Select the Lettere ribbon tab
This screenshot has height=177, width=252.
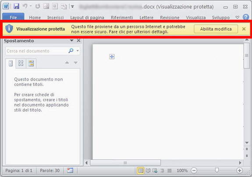point(146,18)
